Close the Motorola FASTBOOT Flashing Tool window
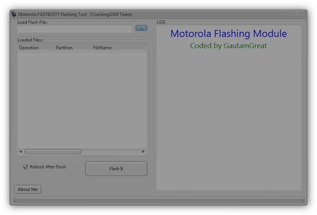The image size is (317, 215). coord(298,14)
